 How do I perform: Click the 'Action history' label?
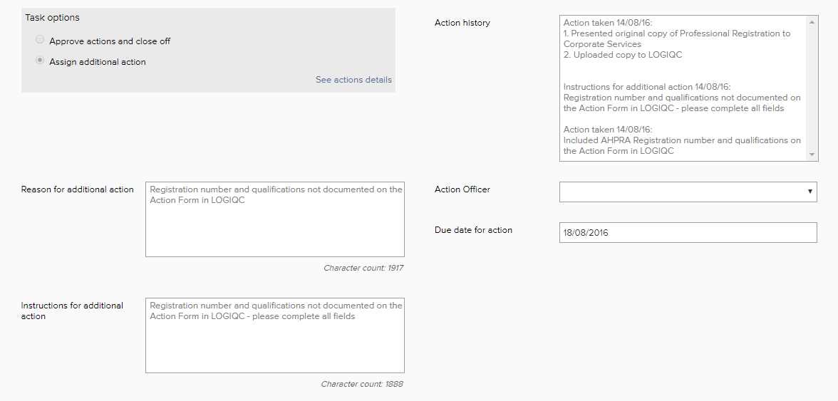[462, 23]
